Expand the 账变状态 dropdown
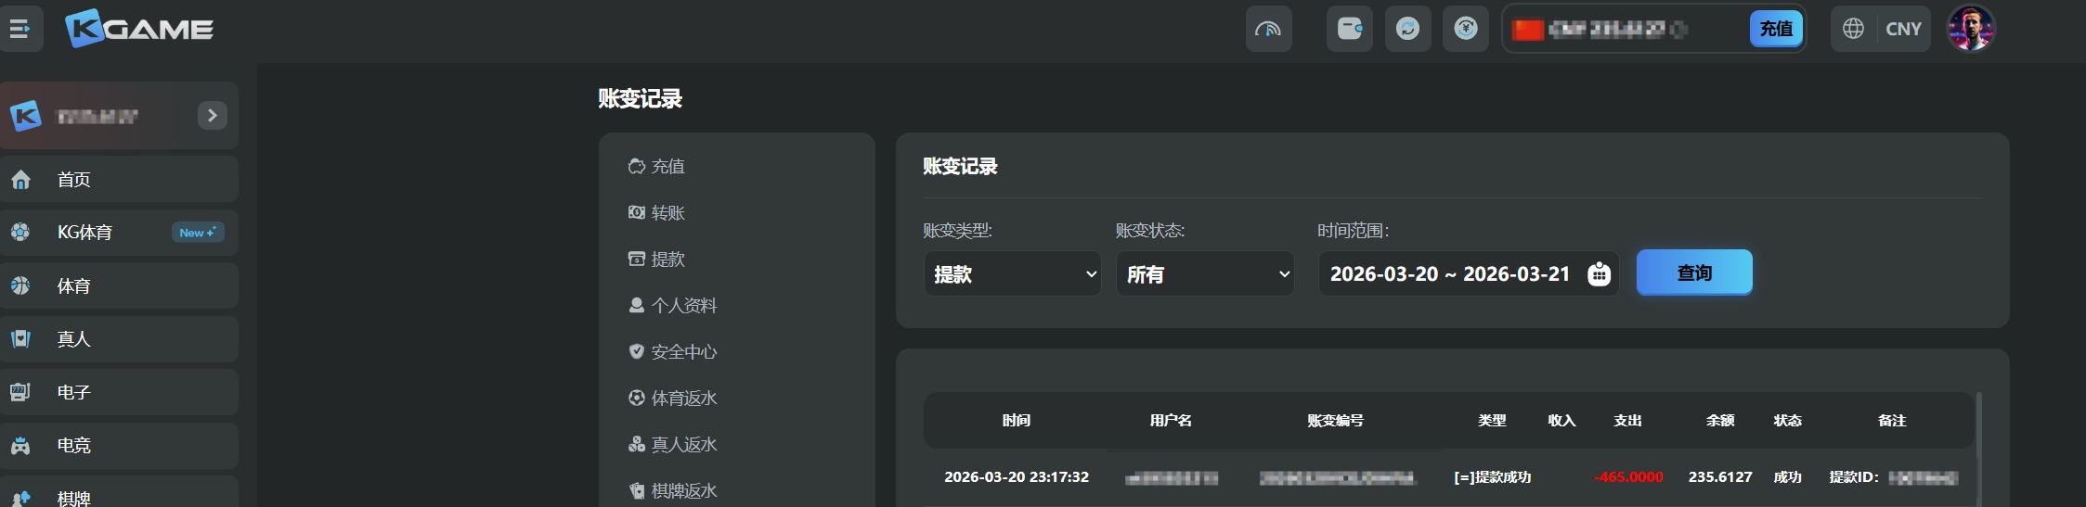Screen dimensions: 2086x507 (x=1204, y=274)
